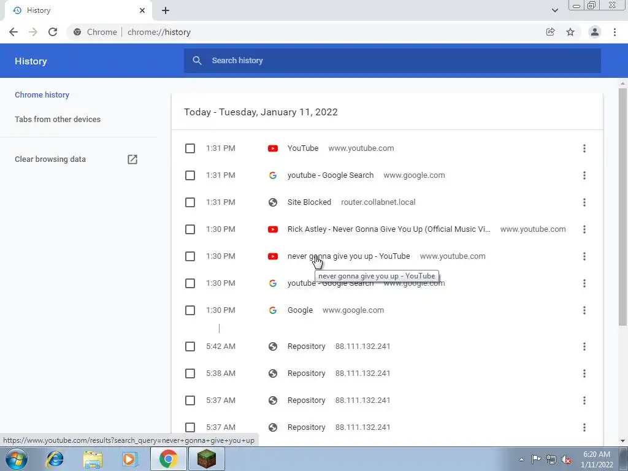
Task: Open Windows Explorer from the taskbar
Action: [93, 459]
